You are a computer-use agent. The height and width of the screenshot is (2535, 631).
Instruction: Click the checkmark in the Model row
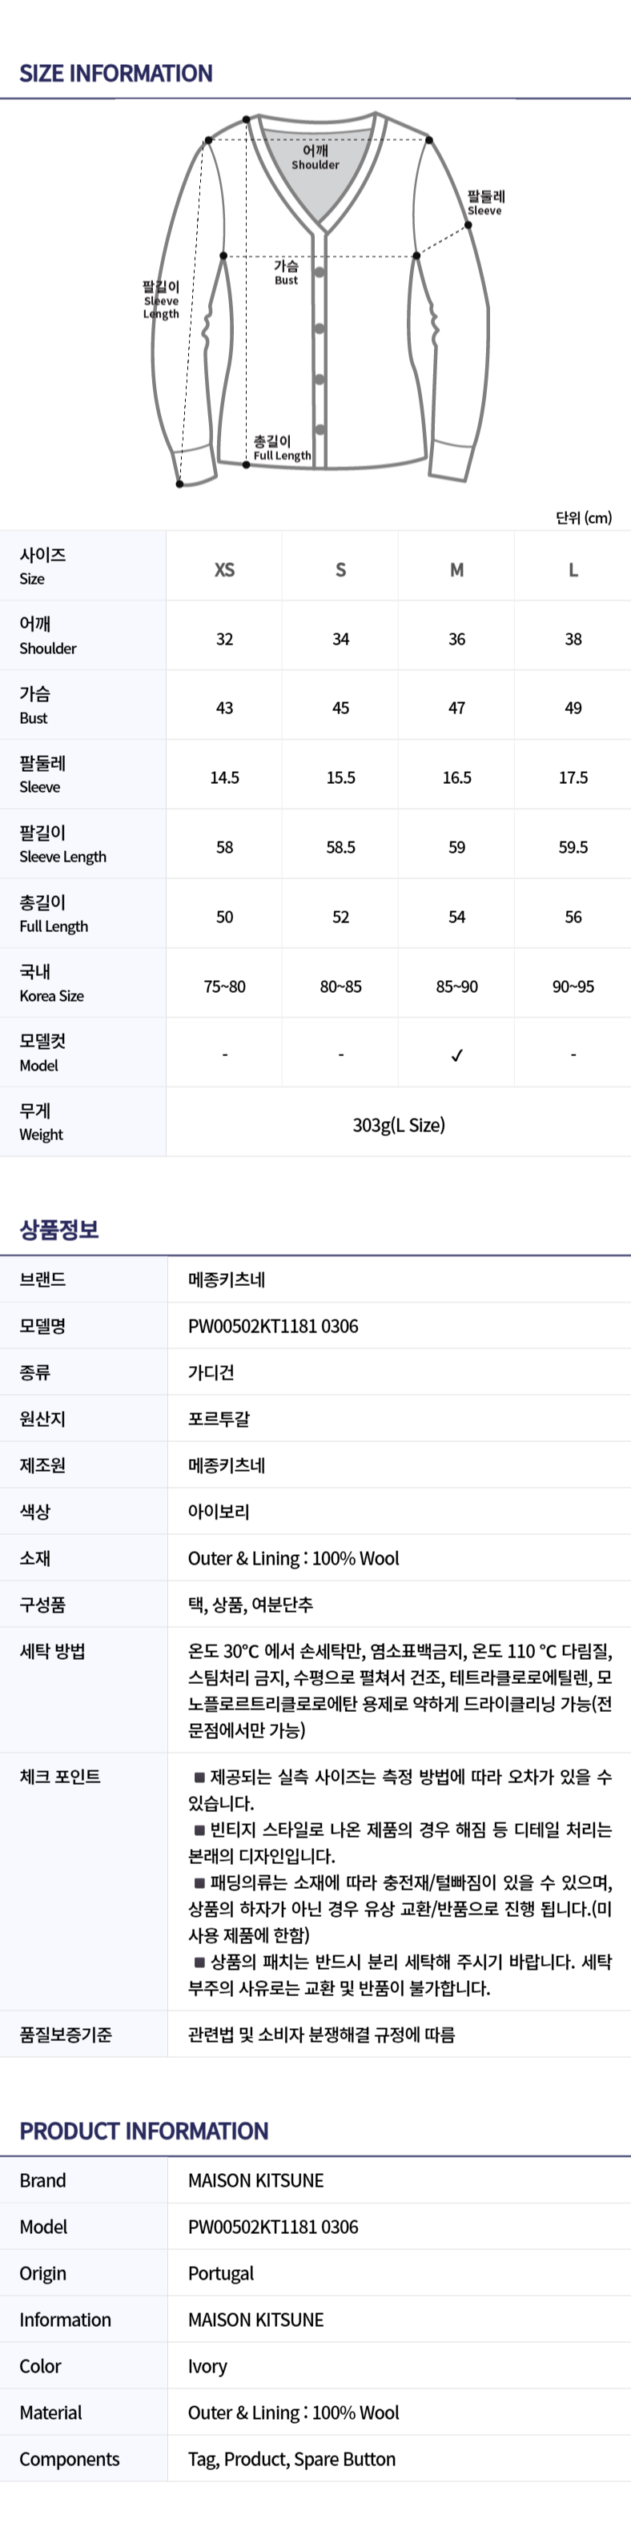coord(456,1055)
